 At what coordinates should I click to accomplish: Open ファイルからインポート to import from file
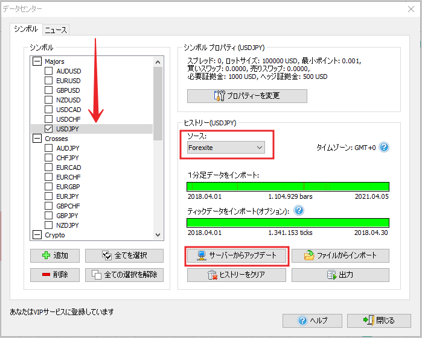coord(340,255)
